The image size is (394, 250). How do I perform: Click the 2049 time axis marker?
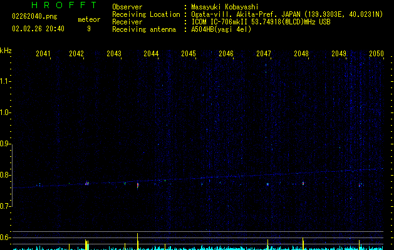pyautogui.click(x=339, y=53)
